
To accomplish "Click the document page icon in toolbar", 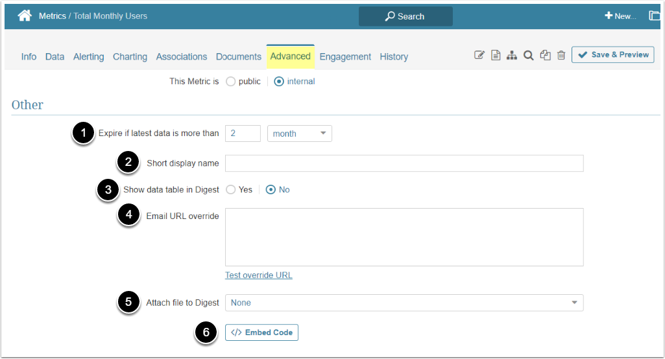I will (496, 56).
